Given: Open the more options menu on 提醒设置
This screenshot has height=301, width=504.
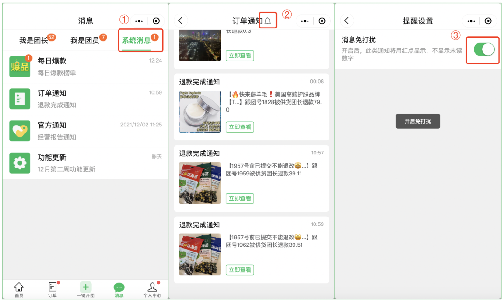Looking at the screenshot, I should [471, 21].
